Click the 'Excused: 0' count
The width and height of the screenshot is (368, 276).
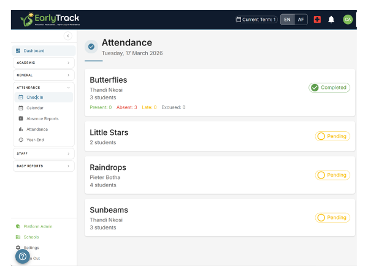point(174,107)
